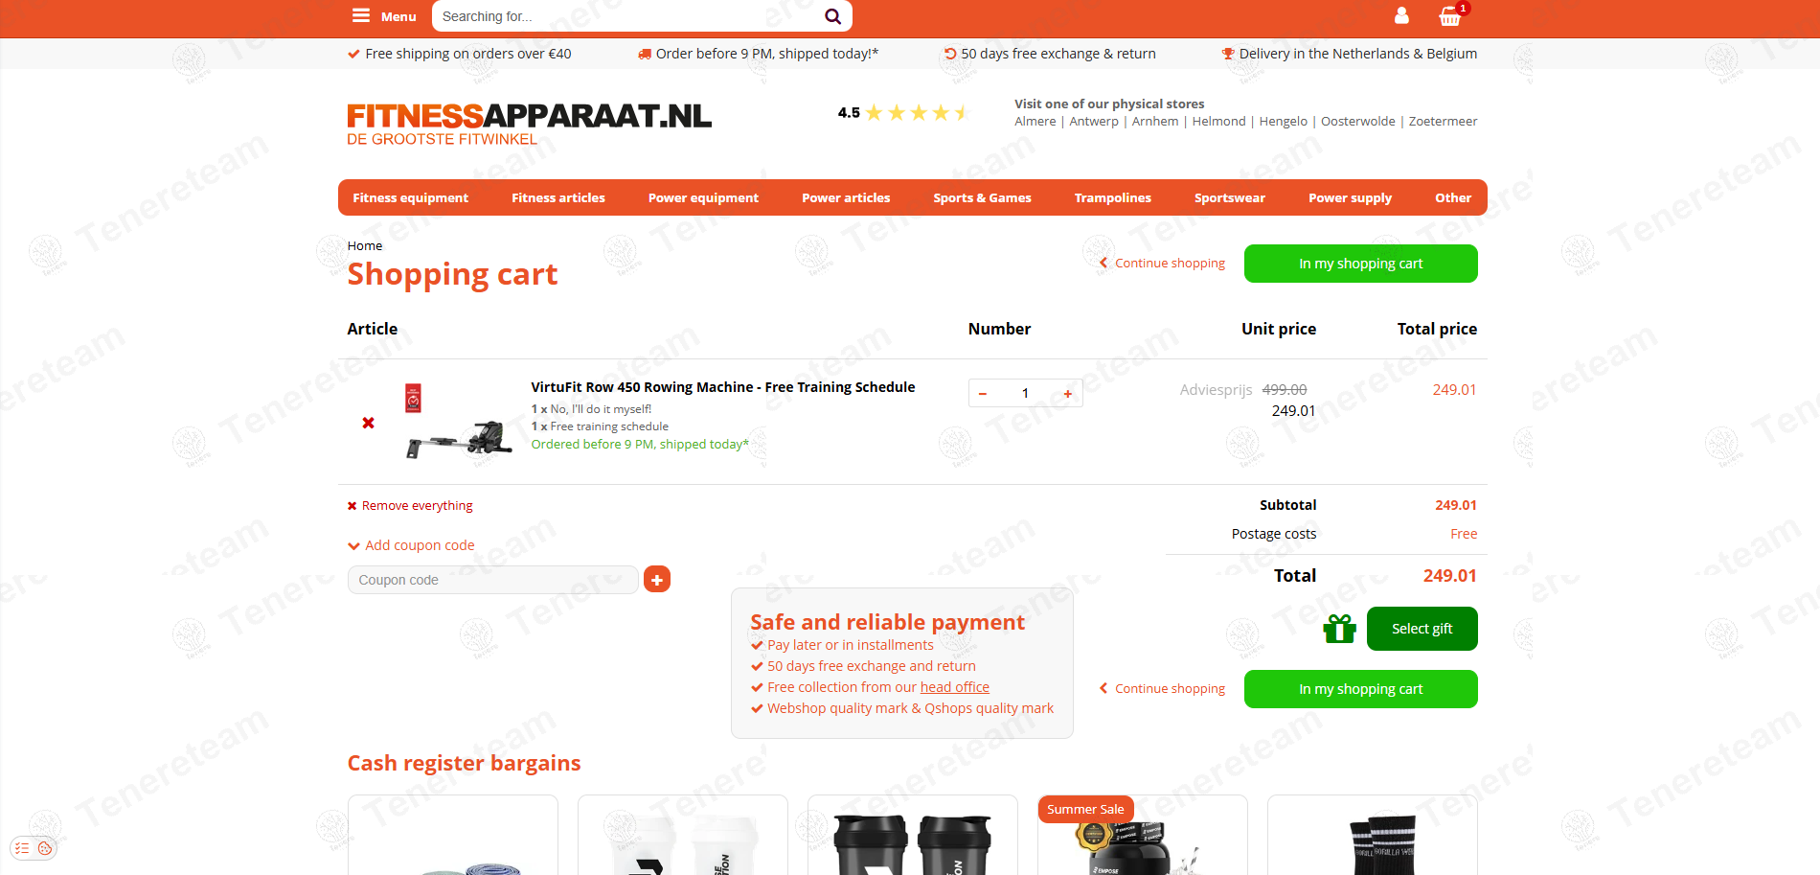Image resolution: width=1820 pixels, height=875 pixels.
Task: Click the bottom In my shopping cart button
Action: click(1360, 689)
